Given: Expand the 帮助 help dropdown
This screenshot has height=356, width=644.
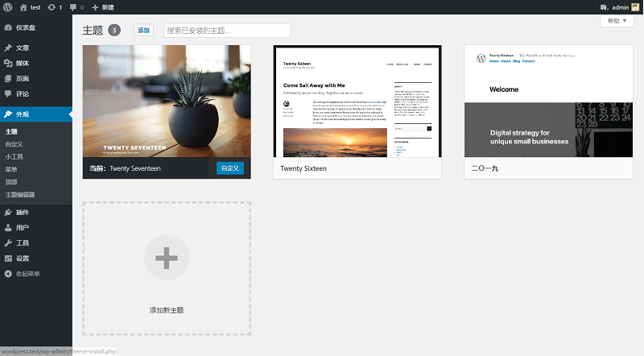Looking at the screenshot, I should click(x=617, y=21).
